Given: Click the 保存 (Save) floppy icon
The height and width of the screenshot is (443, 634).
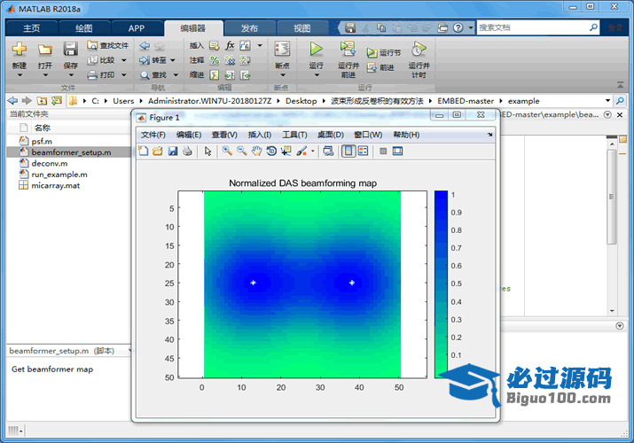Looking at the screenshot, I should pyautogui.click(x=70, y=50).
